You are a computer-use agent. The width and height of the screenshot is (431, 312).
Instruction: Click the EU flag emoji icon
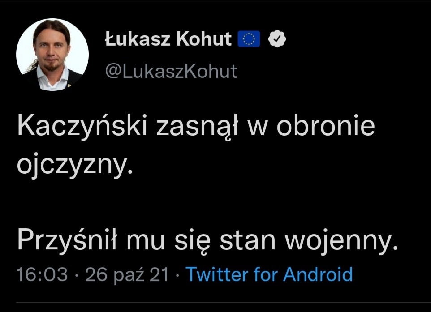tap(248, 40)
